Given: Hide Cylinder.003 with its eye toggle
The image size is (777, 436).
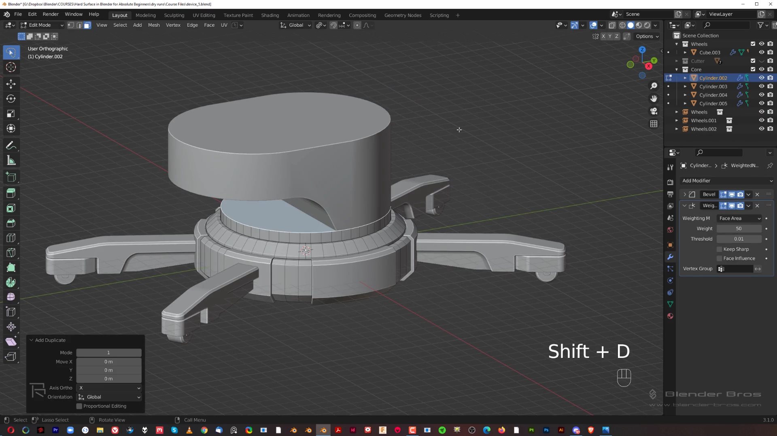Looking at the screenshot, I should [x=762, y=86].
